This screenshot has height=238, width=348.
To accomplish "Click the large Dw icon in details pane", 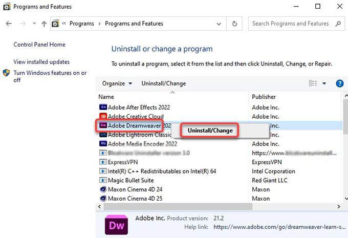I will coord(116,225).
